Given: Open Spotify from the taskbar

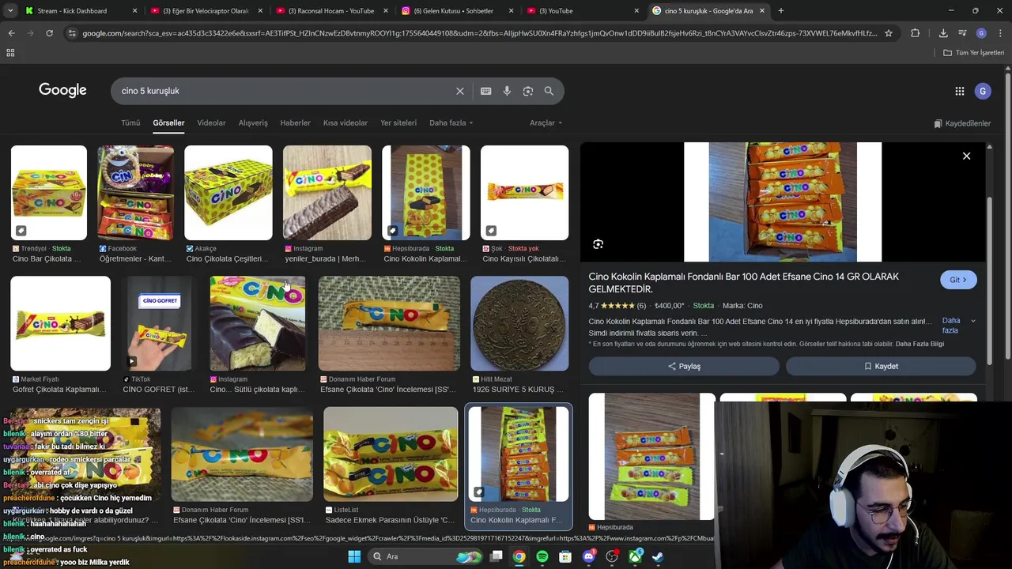Looking at the screenshot, I should 542,556.
